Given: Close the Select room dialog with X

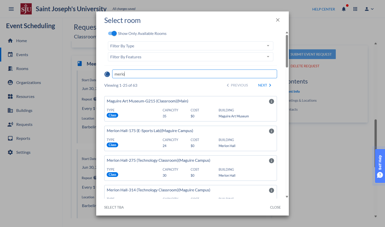Looking at the screenshot, I should [278, 20].
